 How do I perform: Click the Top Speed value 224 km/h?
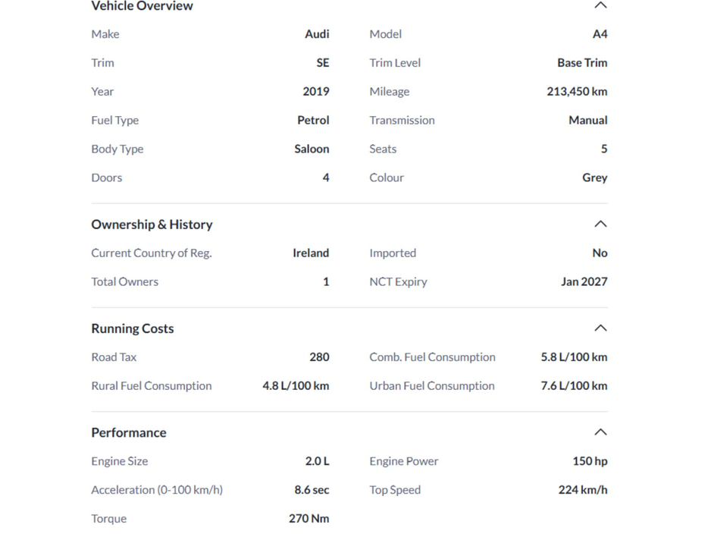point(585,489)
